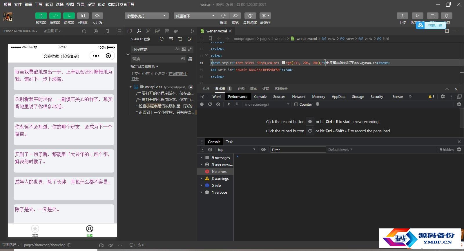
Task: Open the visualization (可视化) tool
Action: pos(83,16)
